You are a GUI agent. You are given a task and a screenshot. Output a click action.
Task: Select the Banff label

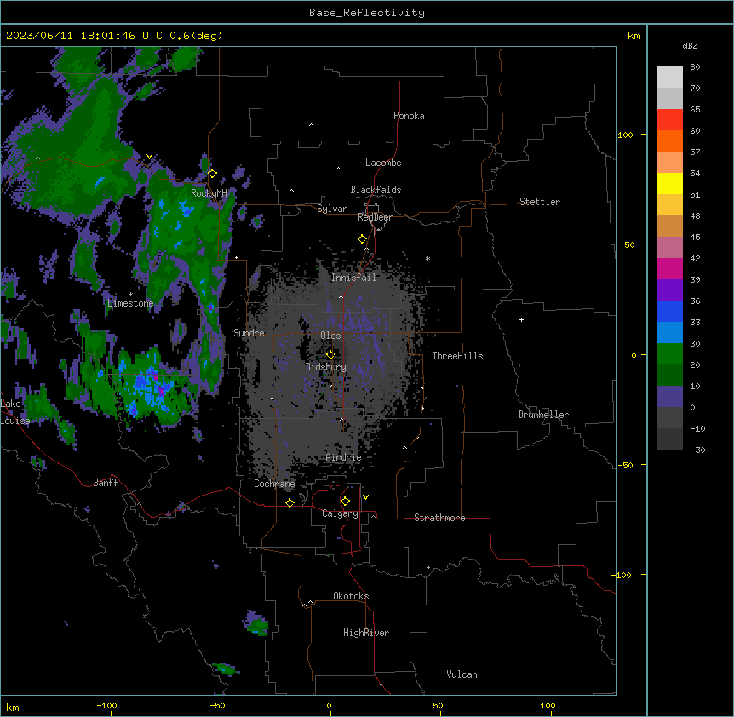coord(106,483)
